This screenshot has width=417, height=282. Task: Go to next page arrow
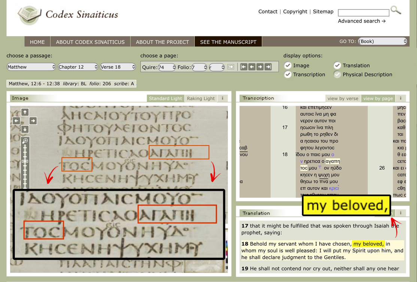[260, 67]
